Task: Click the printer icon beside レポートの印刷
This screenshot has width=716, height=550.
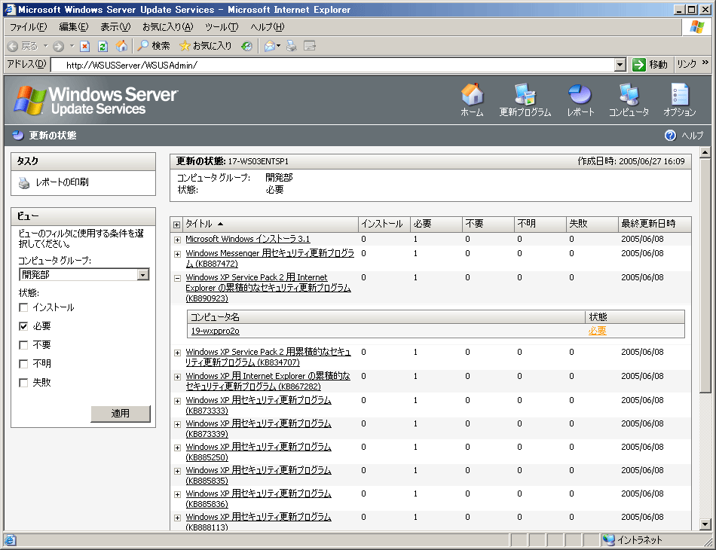Action: pos(24,183)
